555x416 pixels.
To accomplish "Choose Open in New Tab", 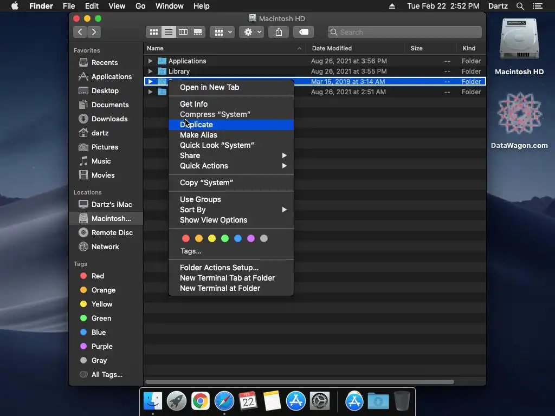I will point(231,87).
